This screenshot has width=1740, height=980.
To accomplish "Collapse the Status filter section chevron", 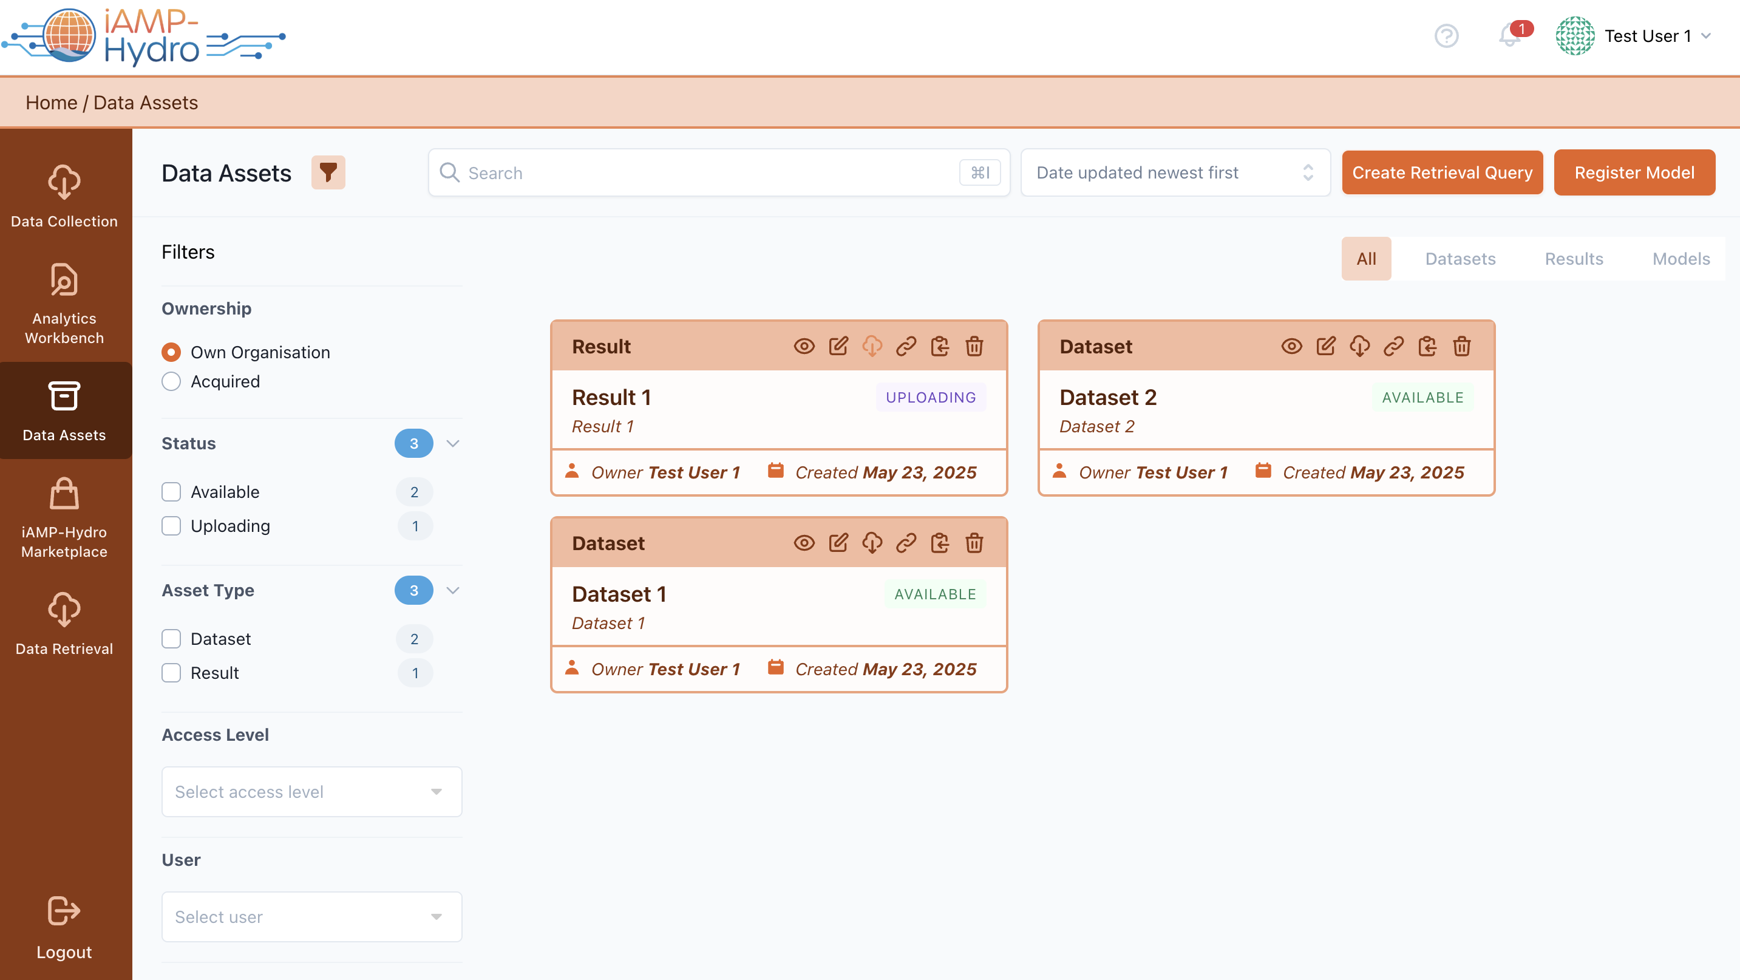I will click(452, 444).
